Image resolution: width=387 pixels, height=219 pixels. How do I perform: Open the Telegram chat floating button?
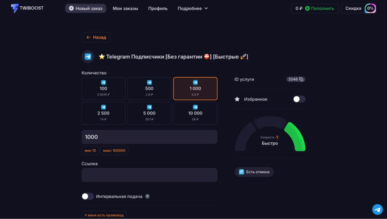pyautogui.click(x=378, y=210)
